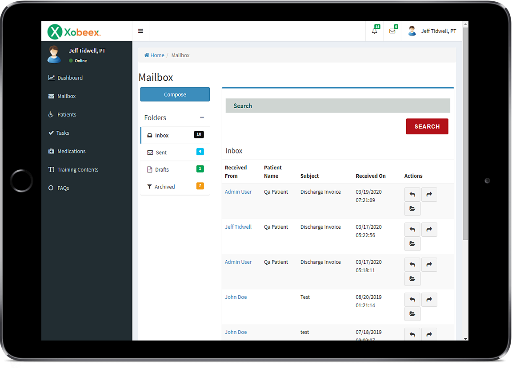Forward the 03/19/2020 Discharge Invoice message
Screen dimensions: 512x368
(429, 195)
